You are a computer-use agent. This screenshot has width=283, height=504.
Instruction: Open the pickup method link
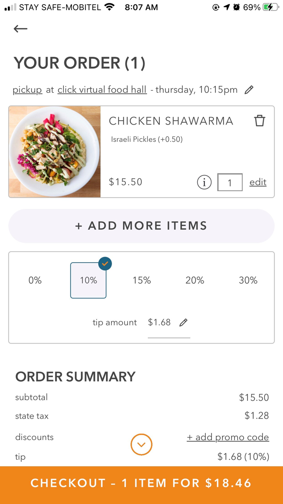click(x=27, y=89)
